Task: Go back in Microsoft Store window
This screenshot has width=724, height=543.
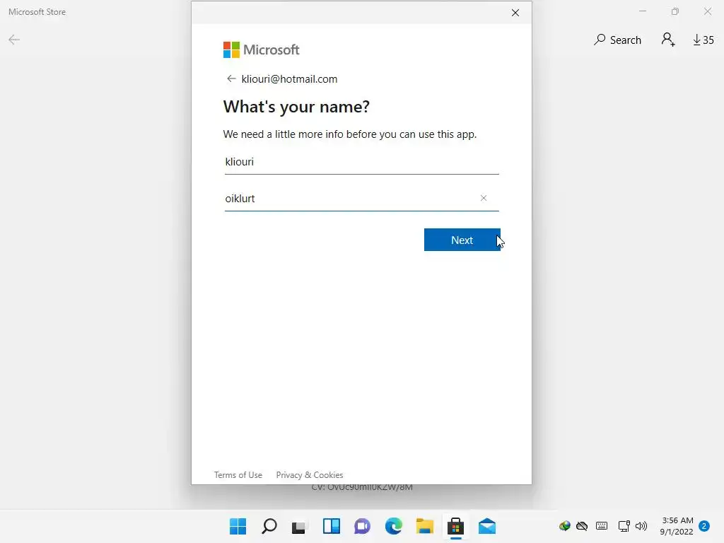Action: point(14,40)
